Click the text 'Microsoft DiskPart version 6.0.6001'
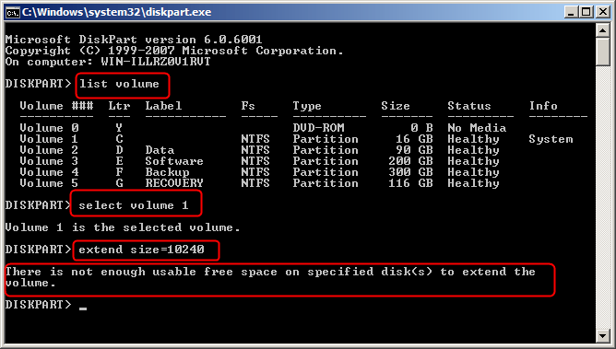 click(134, 40)
